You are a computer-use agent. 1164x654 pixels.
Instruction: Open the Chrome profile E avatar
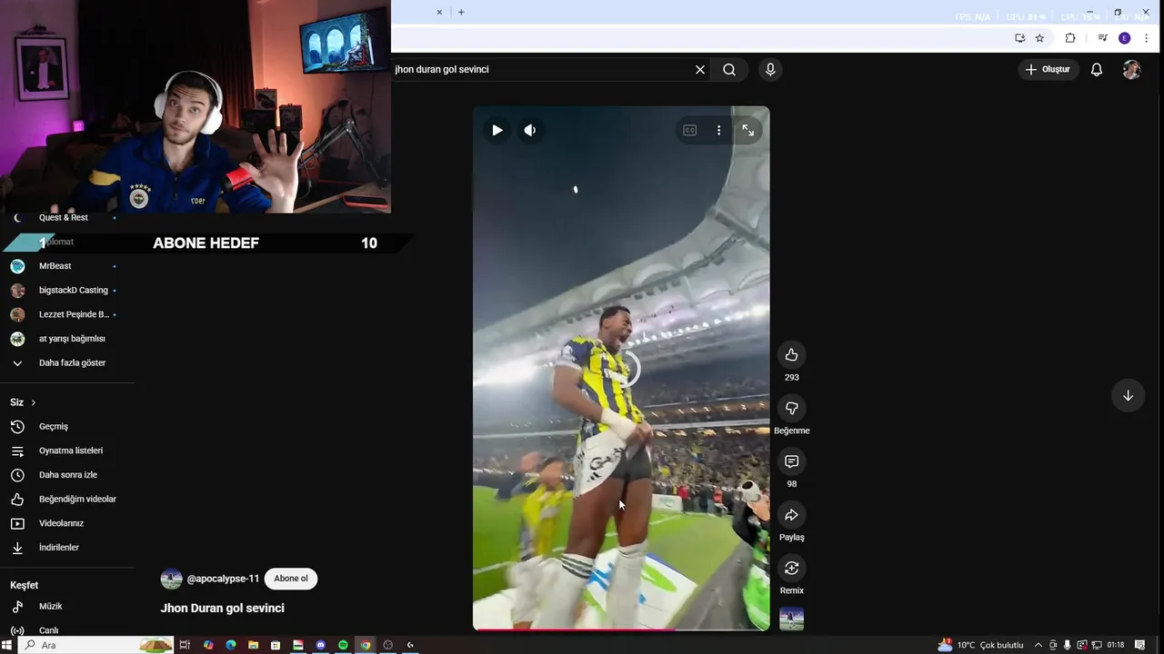tap(1125, 38)
